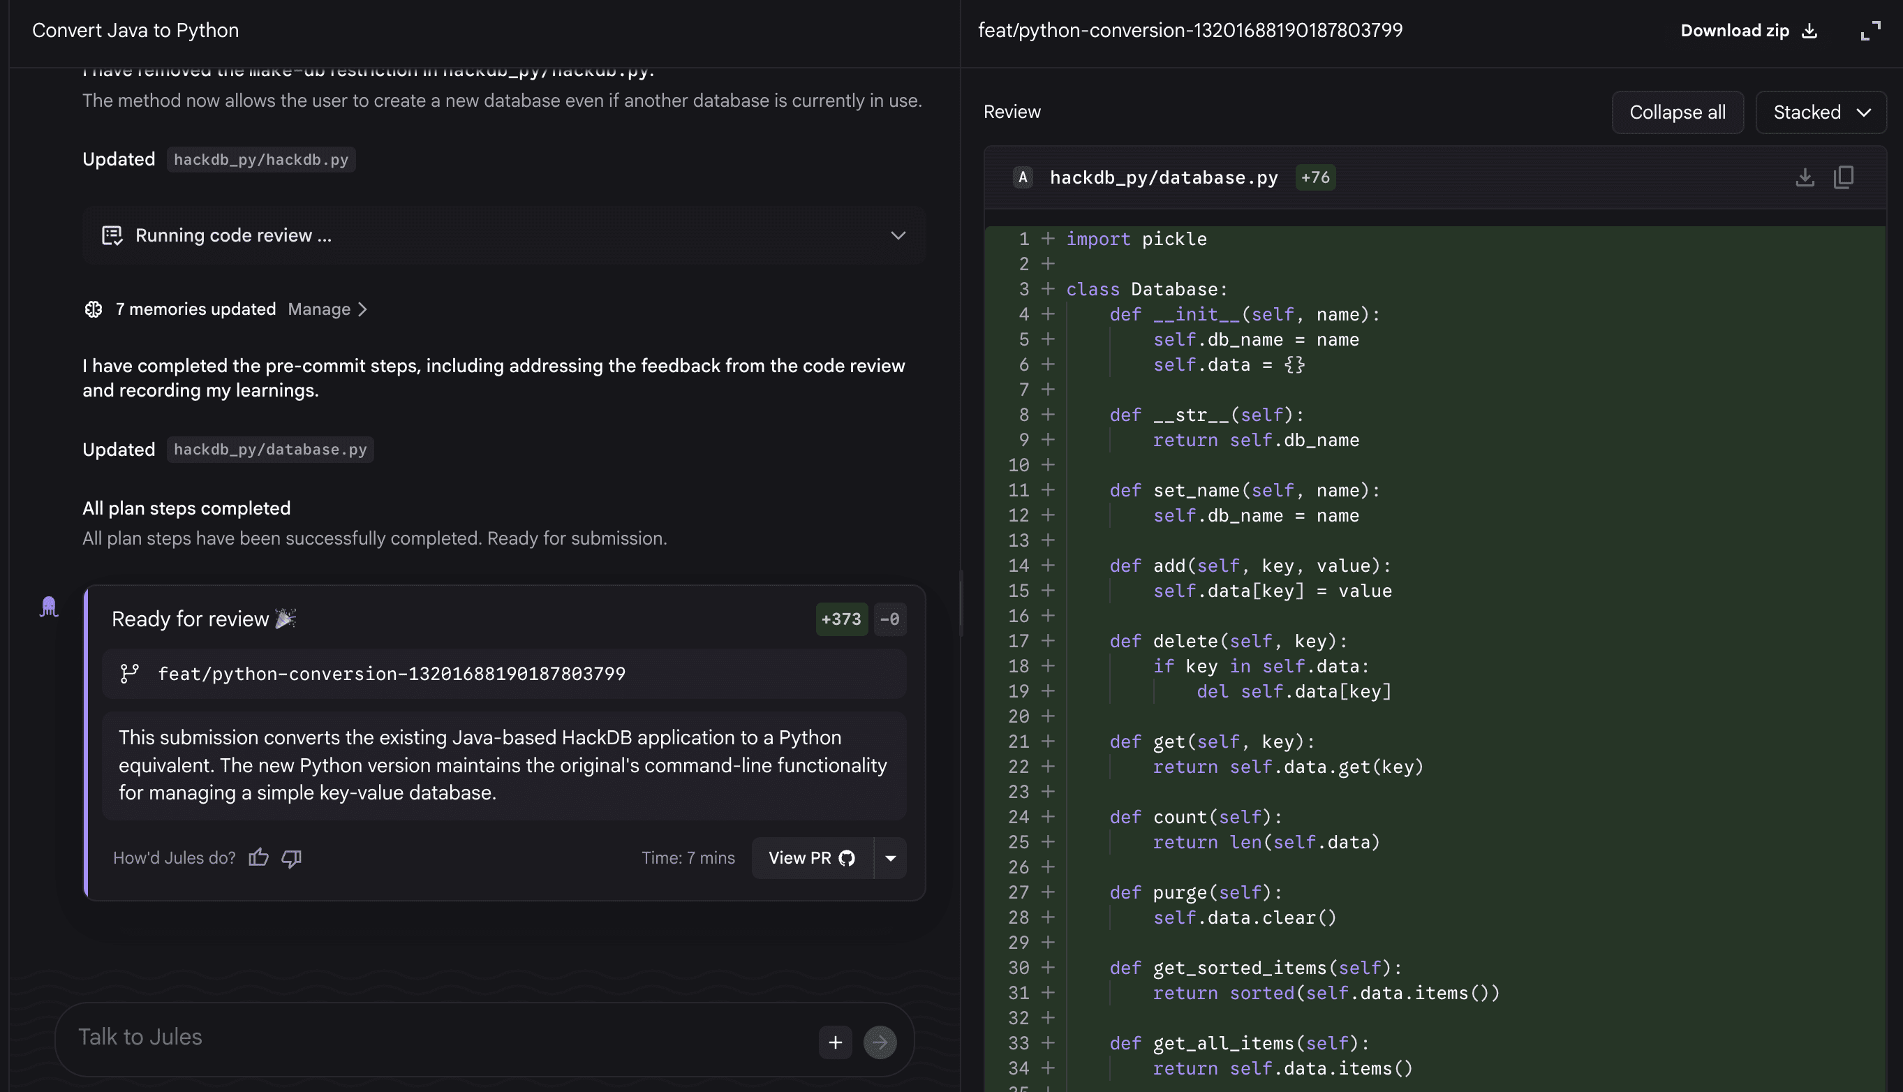
Task: Click the Jules octopus avatar
Action: click(x=48, y=606)
